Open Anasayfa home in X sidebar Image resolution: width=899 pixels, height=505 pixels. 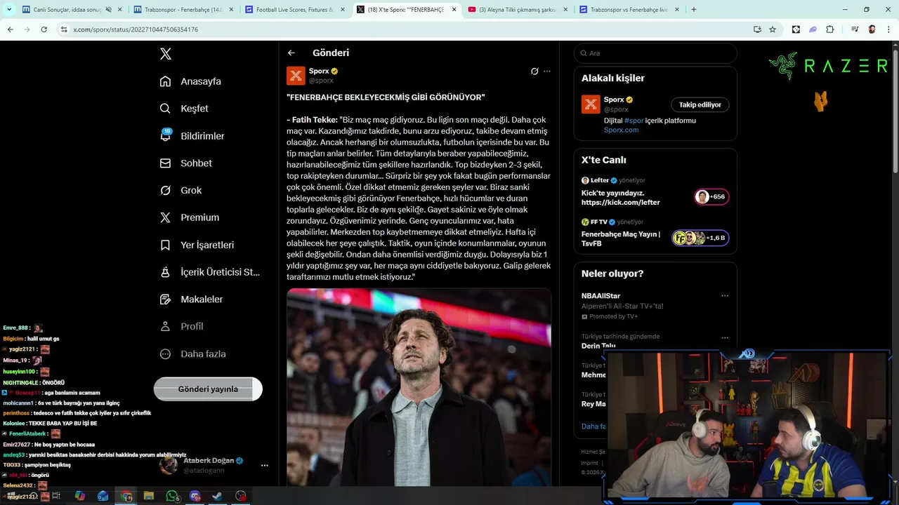(x=190, y=81)
